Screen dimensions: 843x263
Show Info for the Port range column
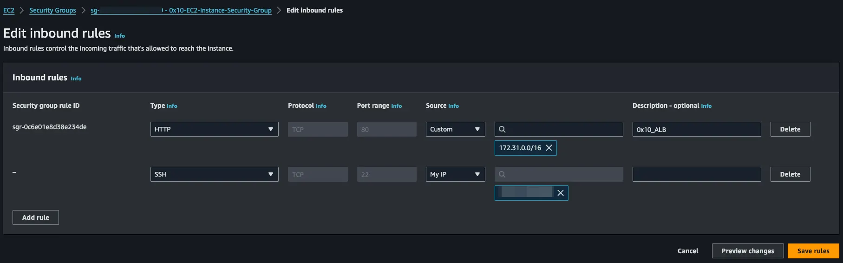(x=396, y=106)
